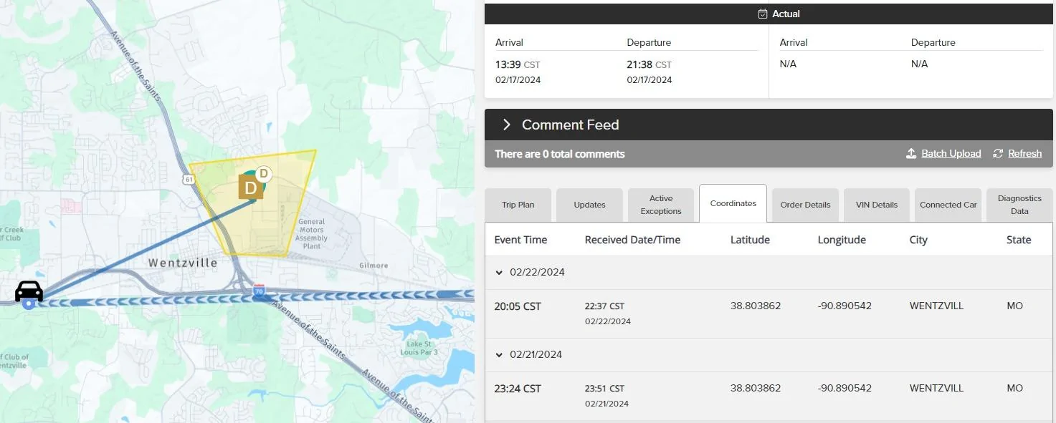
Task: Switch to the Trip Plan tab
Action: click(x=518, y=205)
